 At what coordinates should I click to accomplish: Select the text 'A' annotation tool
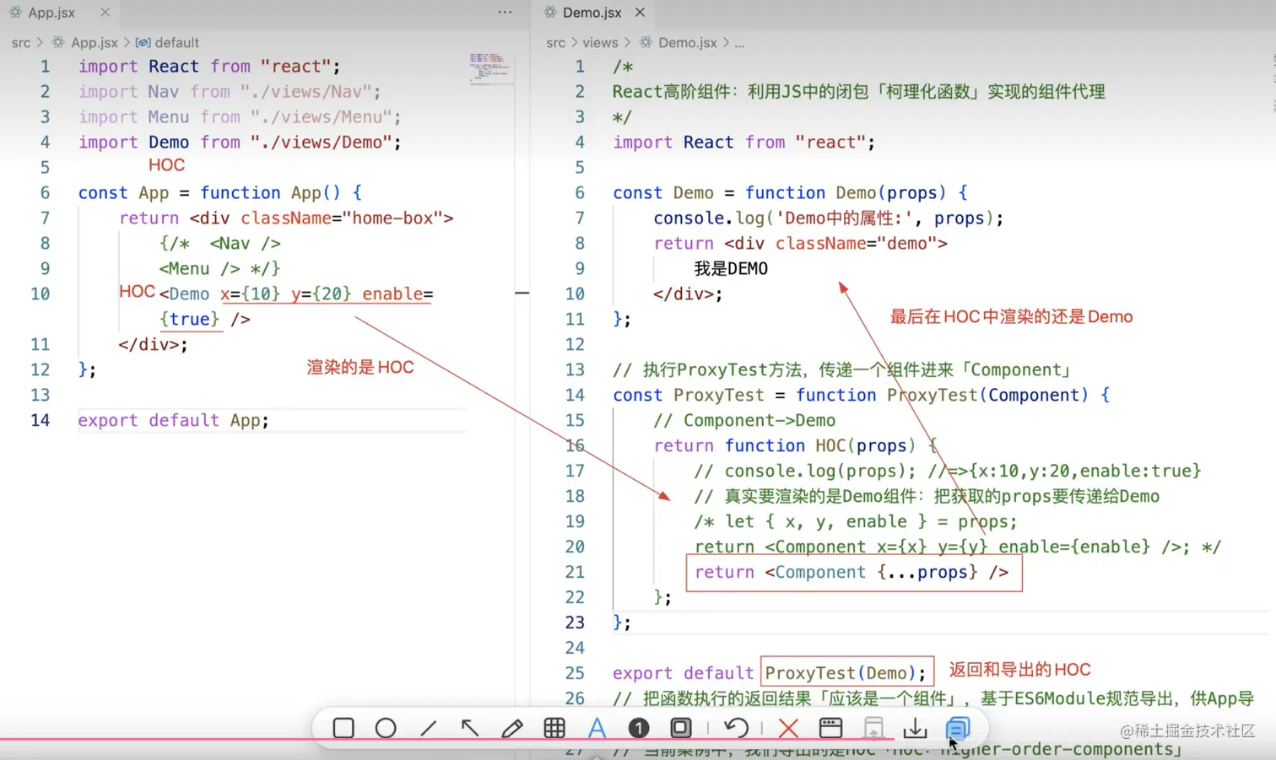click(597, 728)
